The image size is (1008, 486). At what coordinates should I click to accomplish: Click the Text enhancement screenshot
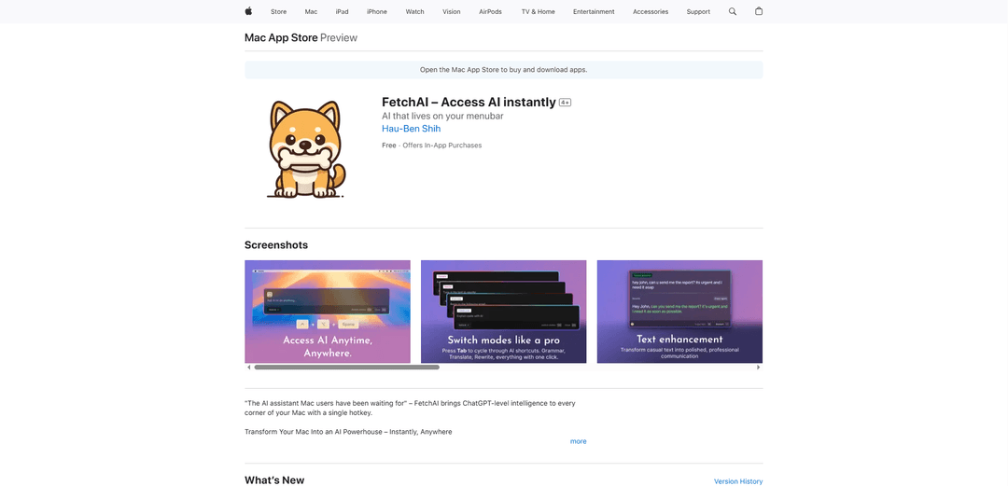click(x=679, y=312)
